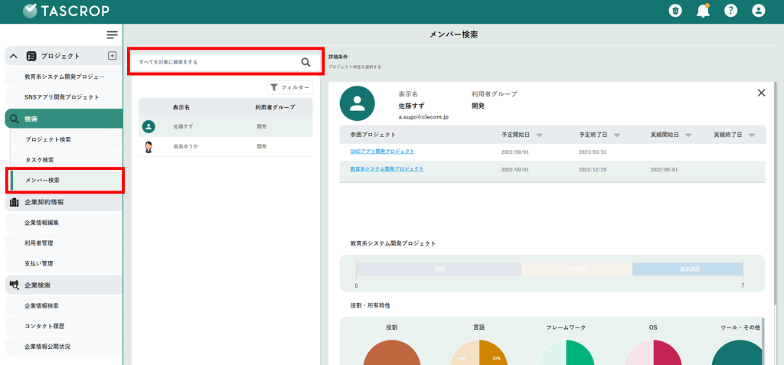Click プロジェクト特性を選択する under 詳細条件

click(354, 67)
